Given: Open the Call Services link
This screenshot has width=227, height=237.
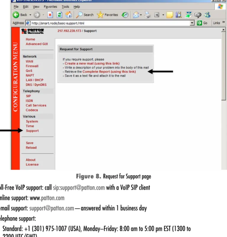Looking at the screenshot, I should pos(36,106).
